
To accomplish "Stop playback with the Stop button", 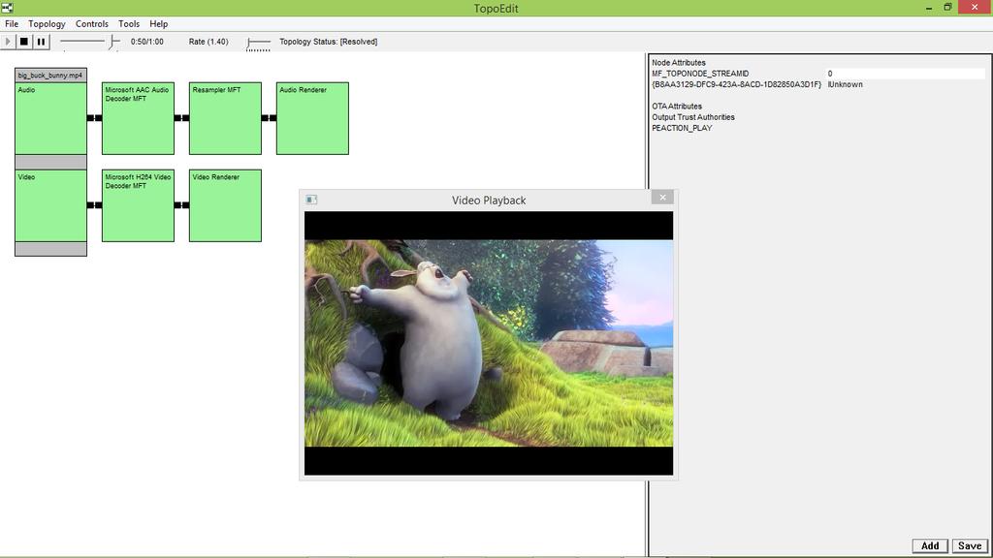I will (24, 42).
